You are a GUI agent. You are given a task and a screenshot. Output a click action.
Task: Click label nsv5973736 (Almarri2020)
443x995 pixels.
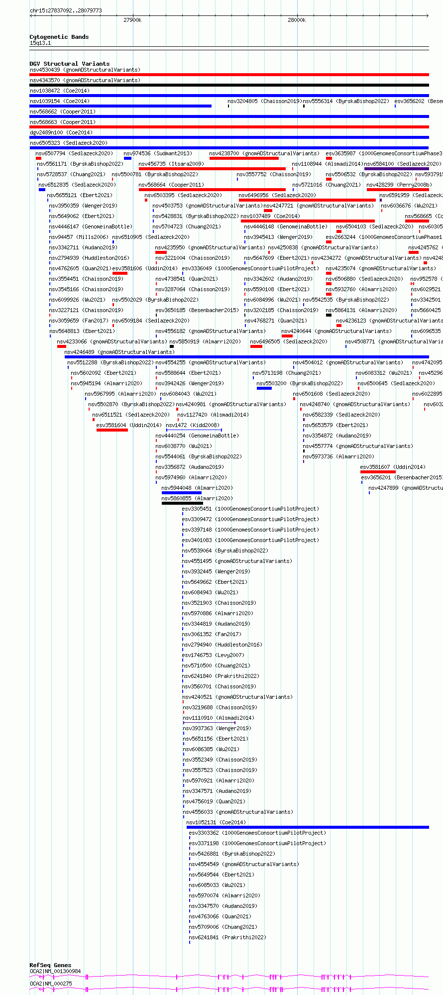[338, 457]
